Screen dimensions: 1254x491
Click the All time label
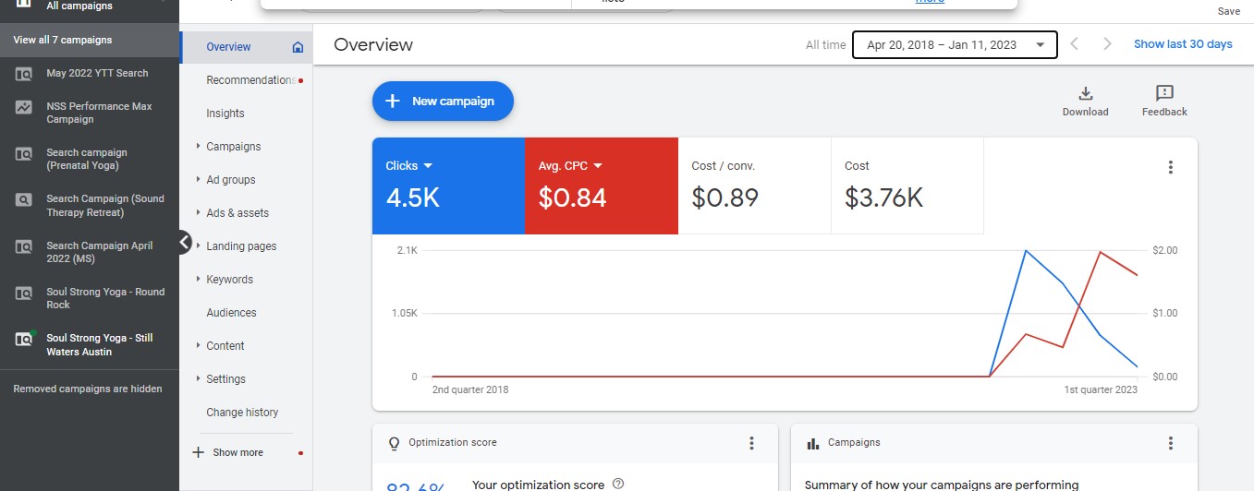click(825, 45)
